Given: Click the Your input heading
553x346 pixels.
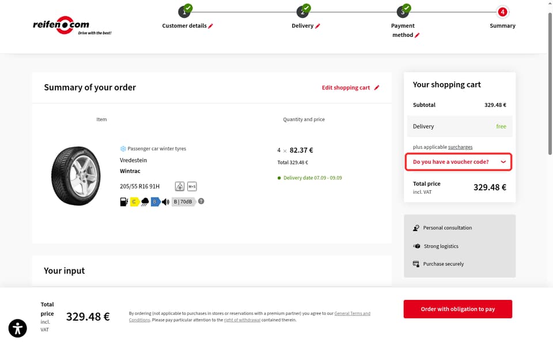Looking at the screenshot, I should point(64,271).
